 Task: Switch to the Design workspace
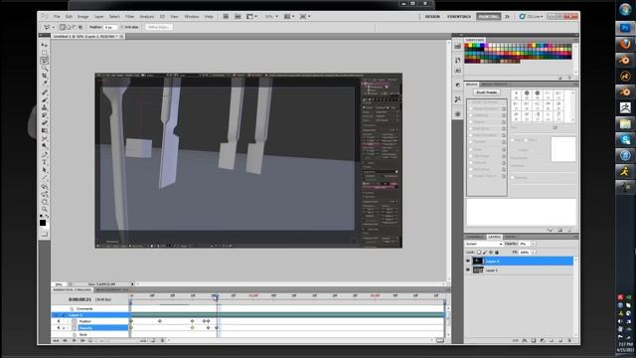click(432, 17)
